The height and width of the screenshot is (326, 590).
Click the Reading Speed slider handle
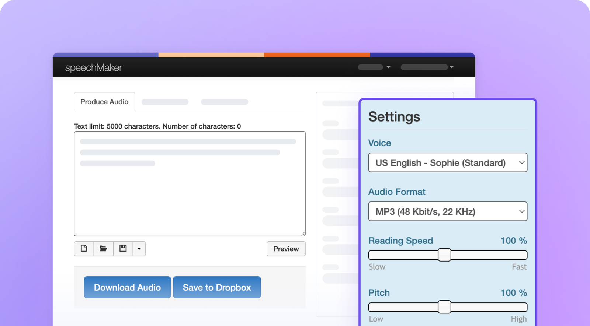pos(444,255)
